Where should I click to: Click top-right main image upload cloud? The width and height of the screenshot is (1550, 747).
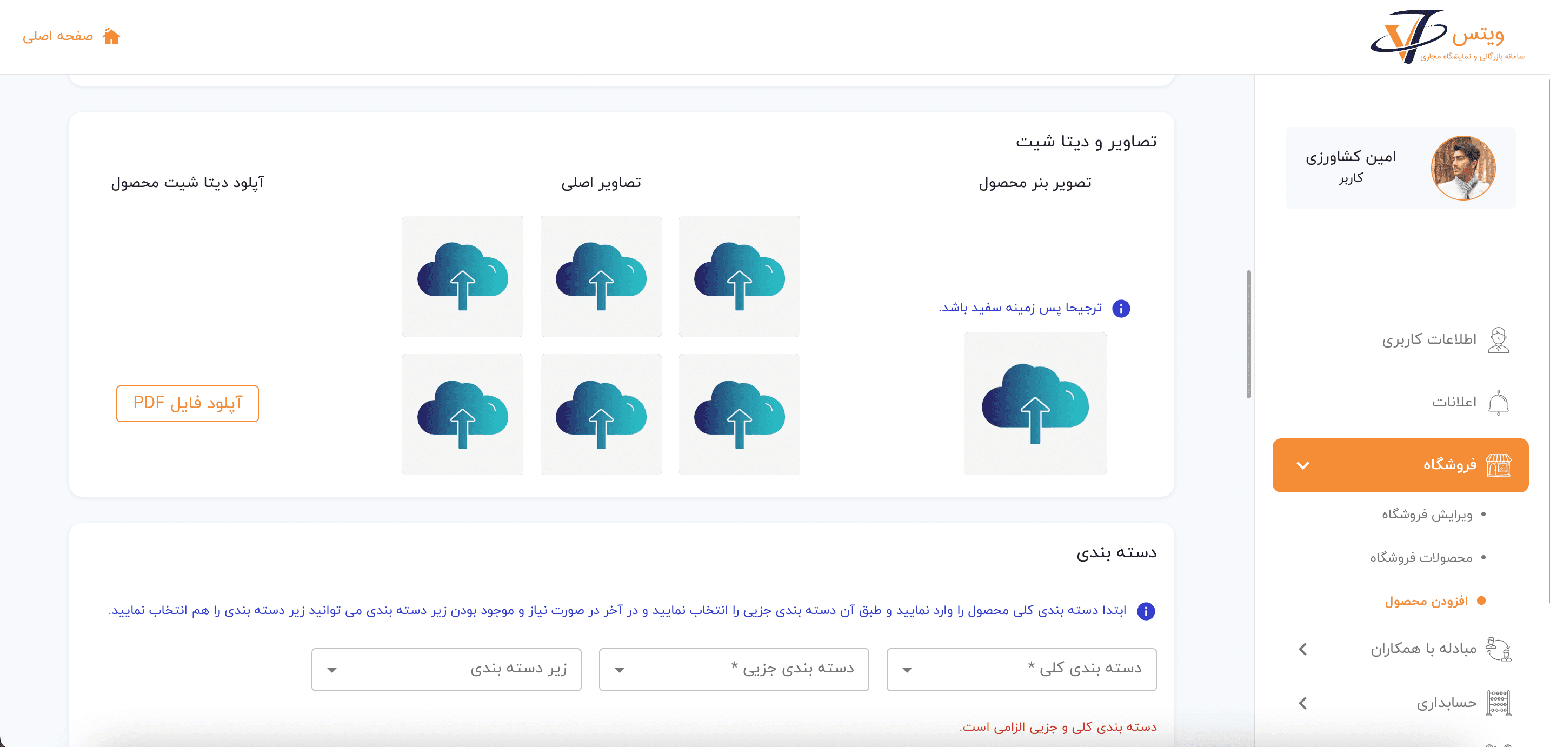coord(740,276)
